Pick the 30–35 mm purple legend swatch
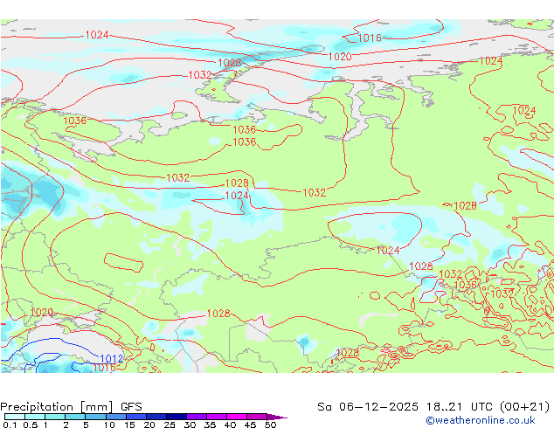 (197, 417)
